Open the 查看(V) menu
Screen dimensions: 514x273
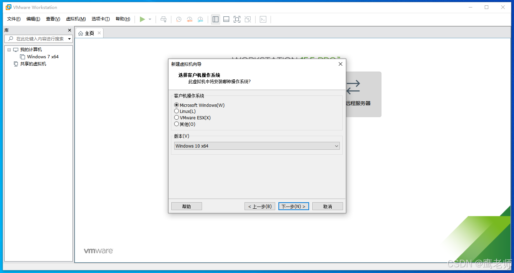coord(53,19)
